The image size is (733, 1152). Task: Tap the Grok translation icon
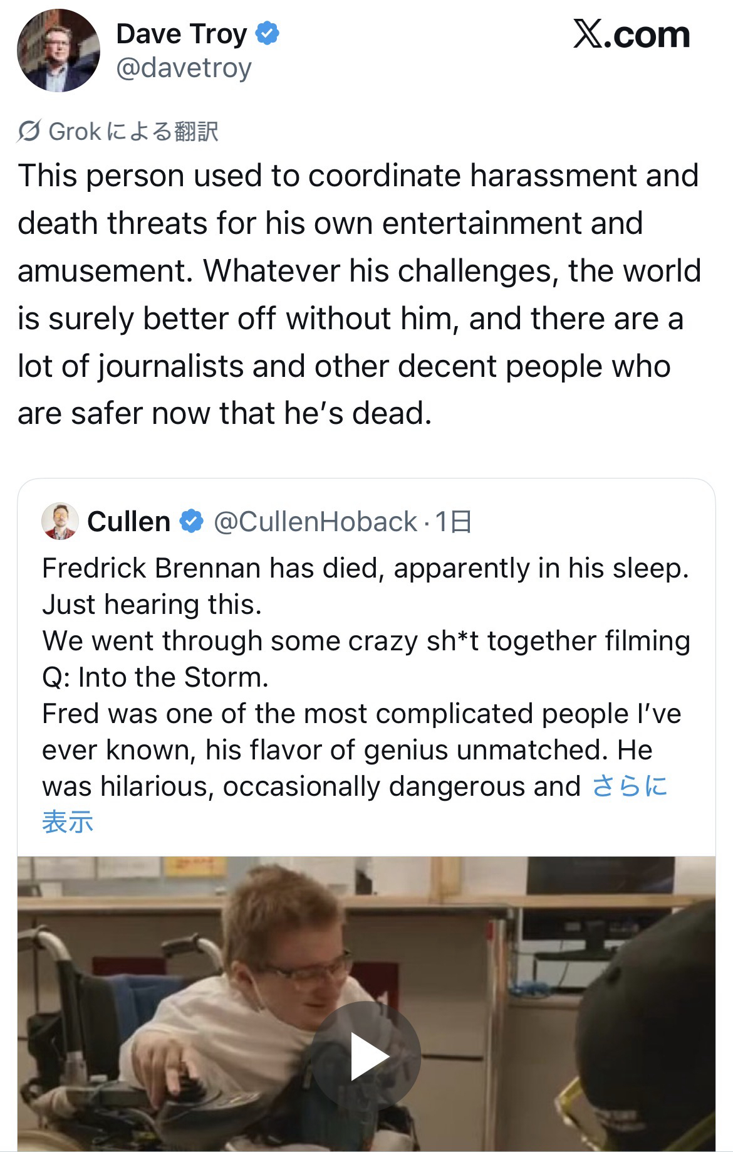29,132
